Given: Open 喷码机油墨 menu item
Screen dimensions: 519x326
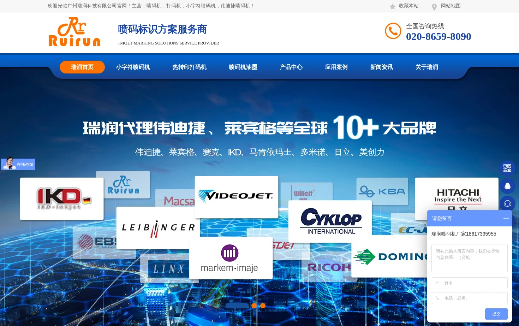Looking at the screenshot, I should point(243,67).
